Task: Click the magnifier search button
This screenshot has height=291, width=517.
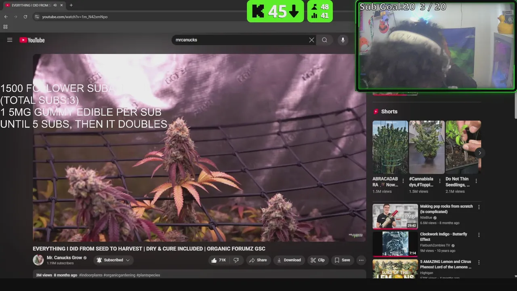Action: point(324,40)
